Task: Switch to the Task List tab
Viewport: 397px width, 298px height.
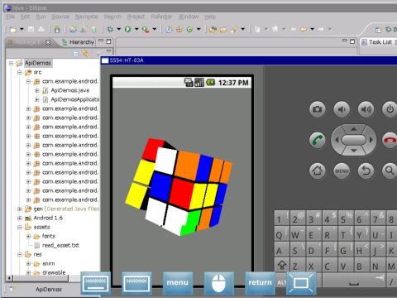Action: coord(379,42)
